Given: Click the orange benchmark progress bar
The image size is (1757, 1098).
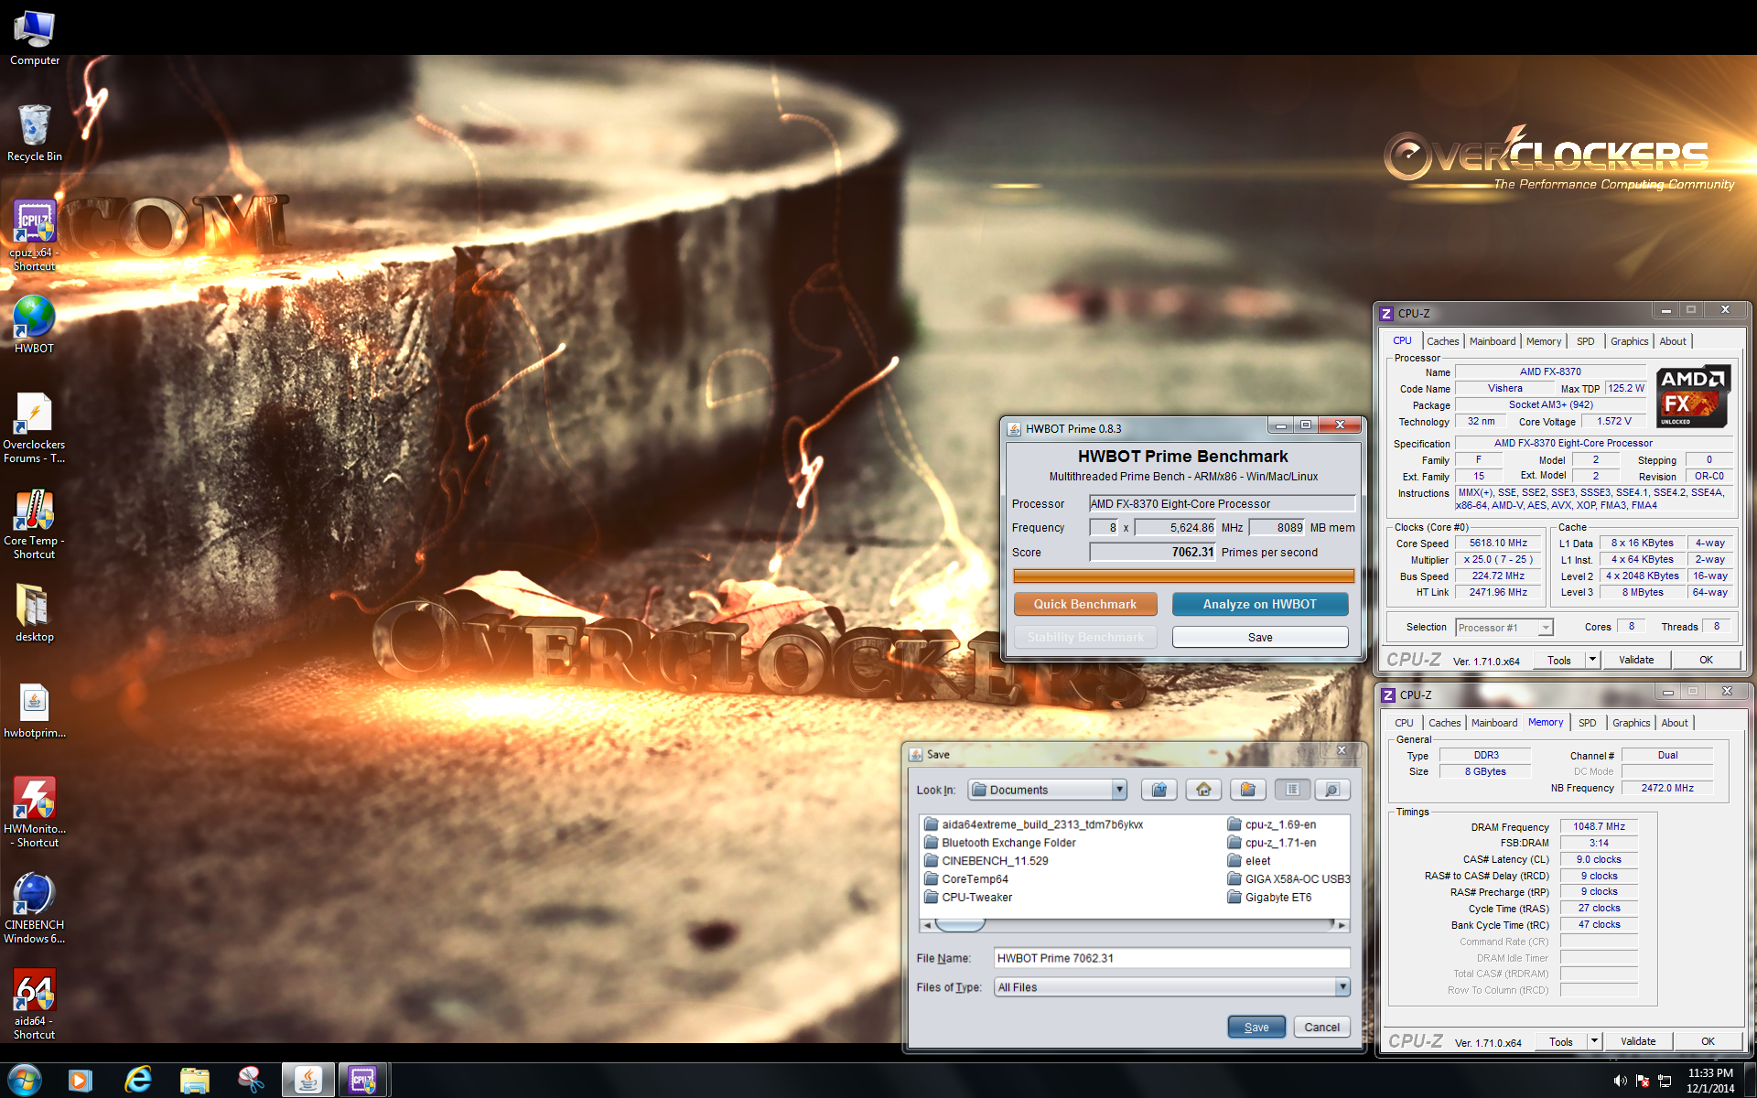Looking at the screenshot, I should [x=1183, y=576].
